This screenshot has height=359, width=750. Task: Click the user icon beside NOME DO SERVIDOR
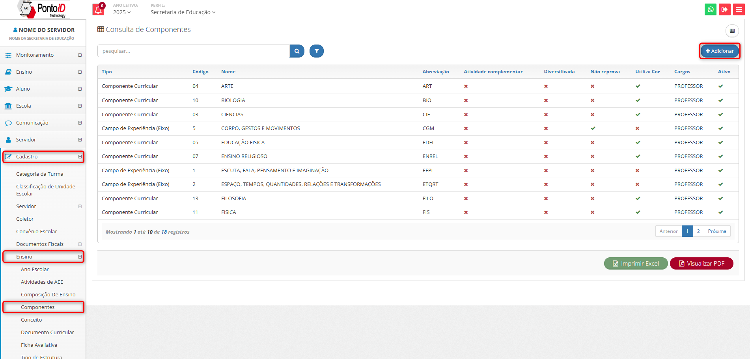tap(15, 30)
